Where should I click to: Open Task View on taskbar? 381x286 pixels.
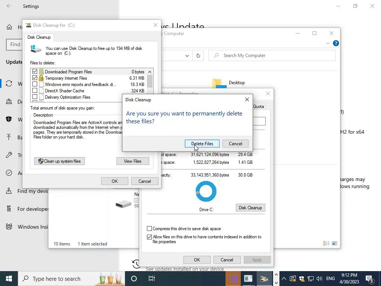point(152,279)
